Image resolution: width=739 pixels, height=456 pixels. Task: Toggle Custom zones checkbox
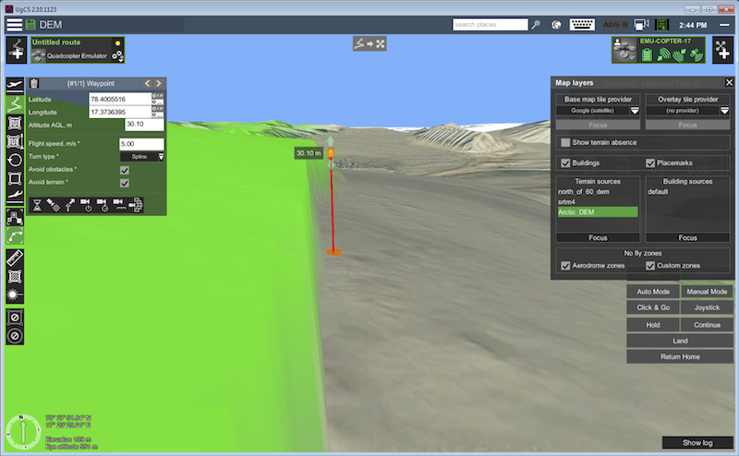[x=650, y=266]
